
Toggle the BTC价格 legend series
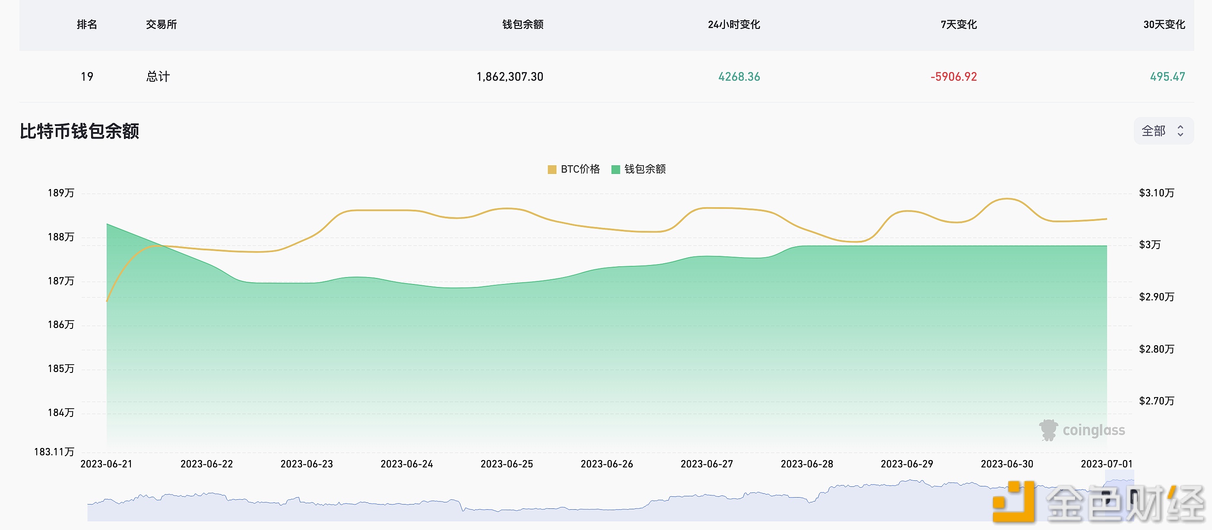click(x=574, y=169)
